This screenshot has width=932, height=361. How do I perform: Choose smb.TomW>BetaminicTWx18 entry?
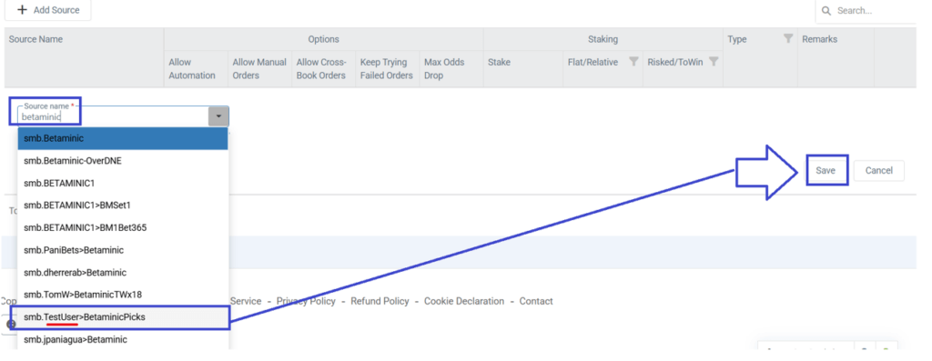click(123, 295)
